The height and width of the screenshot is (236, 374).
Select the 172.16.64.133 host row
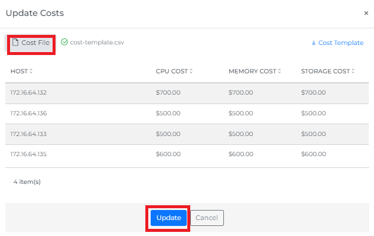187,134
